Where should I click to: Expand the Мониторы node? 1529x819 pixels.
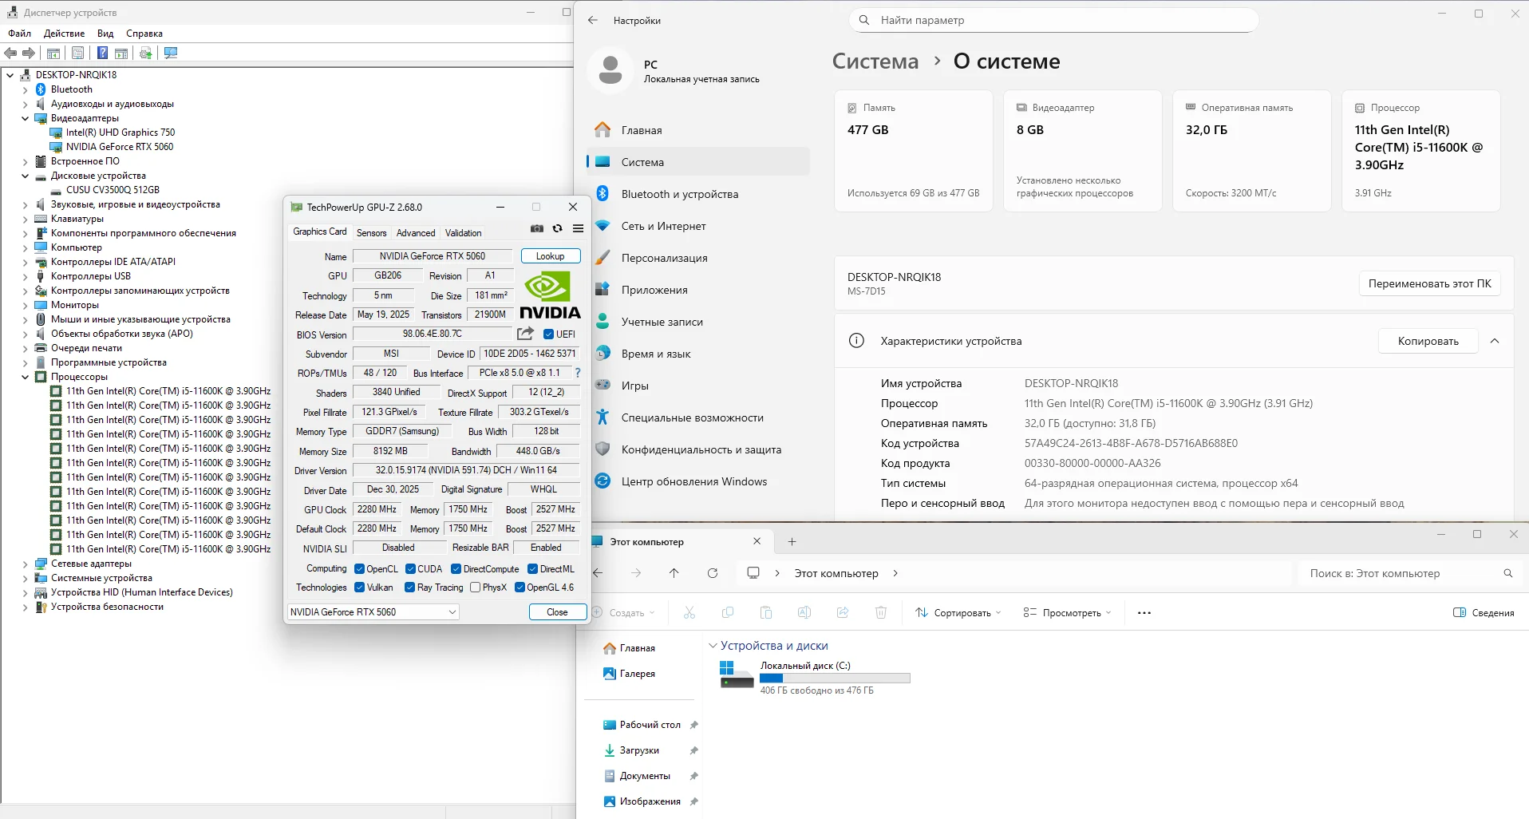pyautogui.click(x=25, y=305)
